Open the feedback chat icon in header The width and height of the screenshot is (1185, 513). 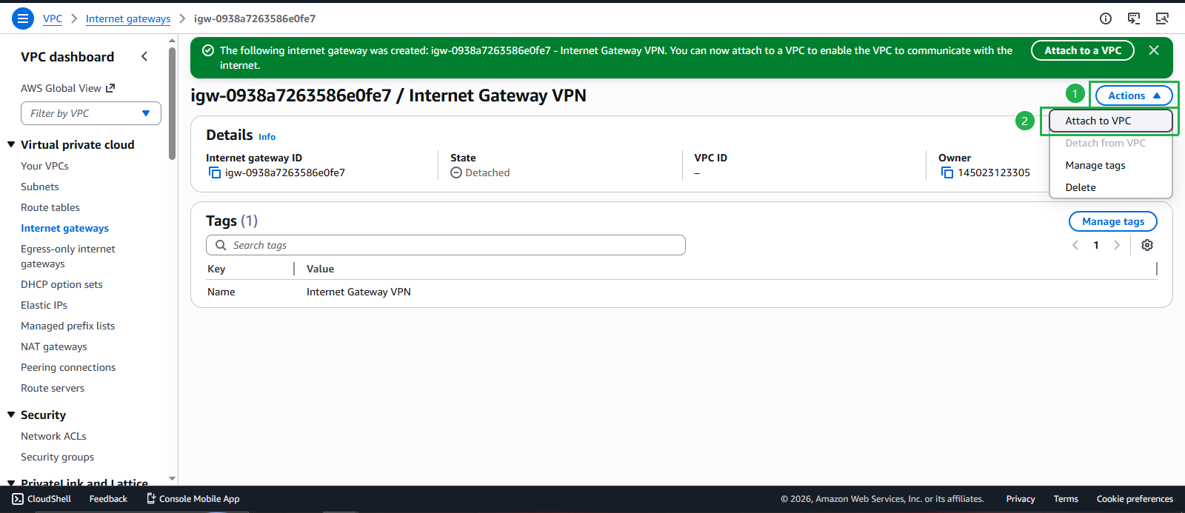click(x=1134, y=19)
